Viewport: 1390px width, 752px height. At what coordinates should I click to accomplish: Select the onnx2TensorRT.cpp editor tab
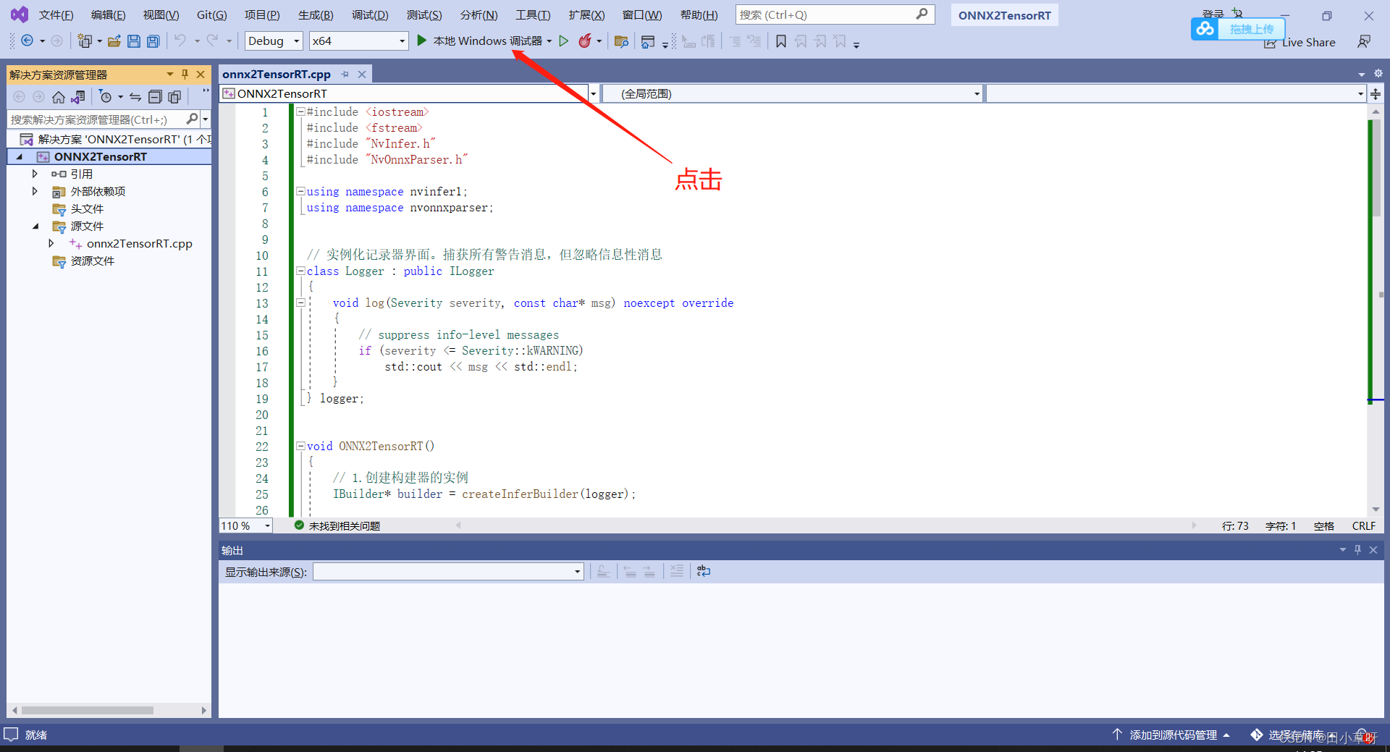(277, 75)
